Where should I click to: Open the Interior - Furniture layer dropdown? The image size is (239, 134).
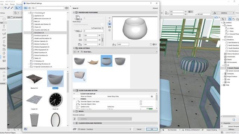104,129
